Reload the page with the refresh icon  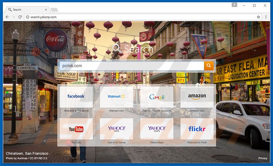click(20, 17)
